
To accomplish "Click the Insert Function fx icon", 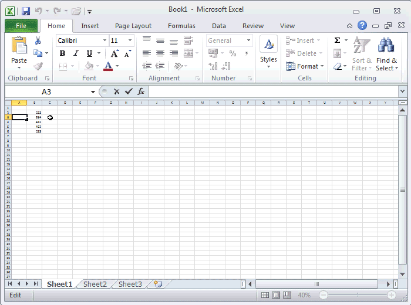I will pyautogui.click(x=141, y=91).
